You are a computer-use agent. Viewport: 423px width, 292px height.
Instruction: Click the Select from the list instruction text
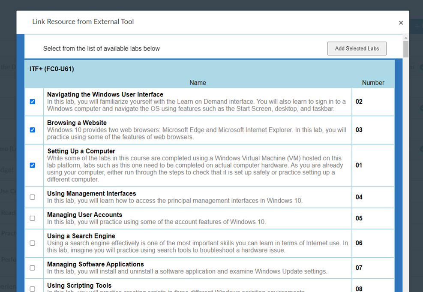pyautogui.click(x=102, y=48)
